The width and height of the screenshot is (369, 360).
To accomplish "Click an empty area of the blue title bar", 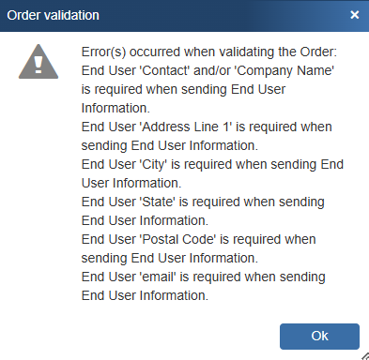I will 219,15.
